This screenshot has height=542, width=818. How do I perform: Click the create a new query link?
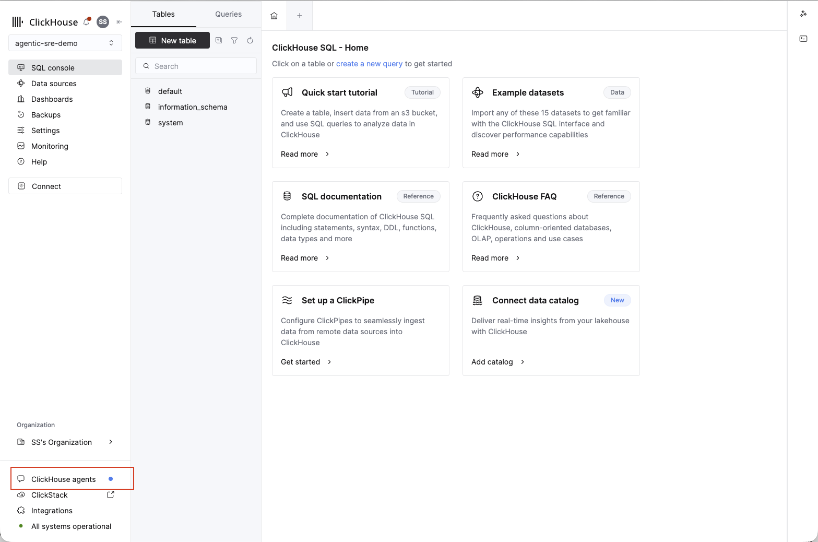pyautogui.click(x=369, y=64)
